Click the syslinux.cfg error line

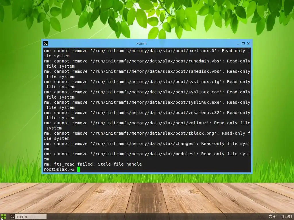tap(147, 84)
